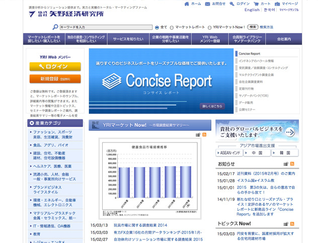Click RSS icon next to お知らせ heading
The image size is (322, 243).
click(x=292, y=164)
